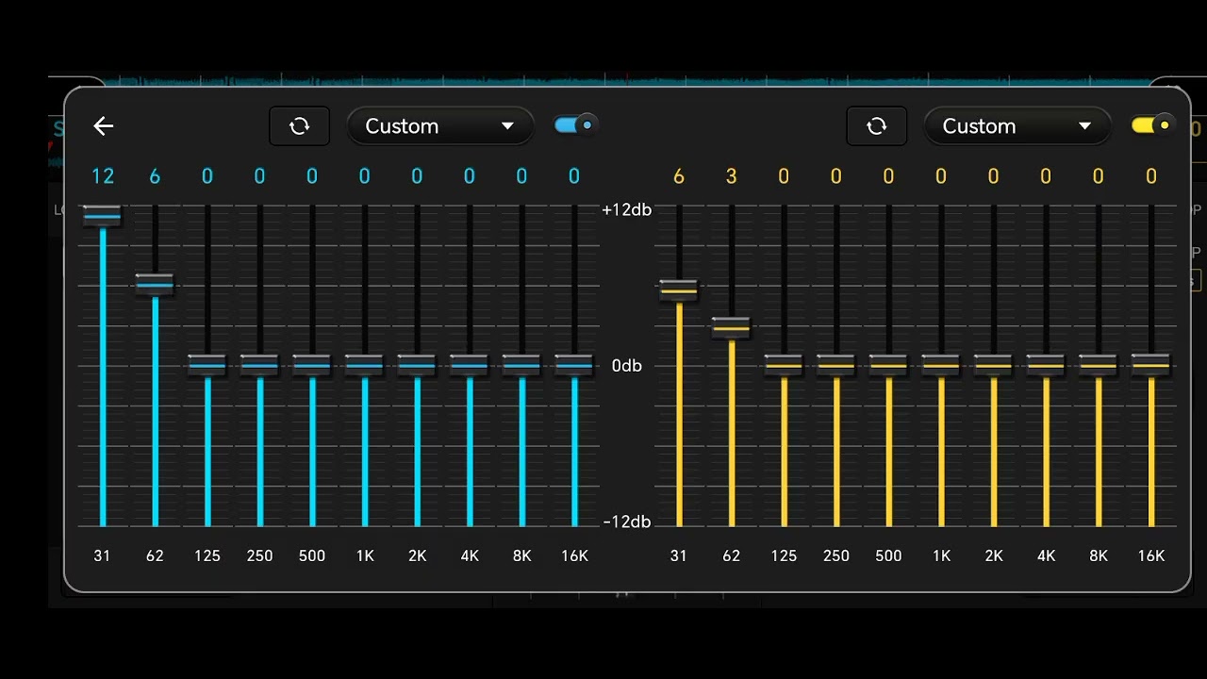Click the blue 1K slider handle
The image size is (1207, 679).
365,365
